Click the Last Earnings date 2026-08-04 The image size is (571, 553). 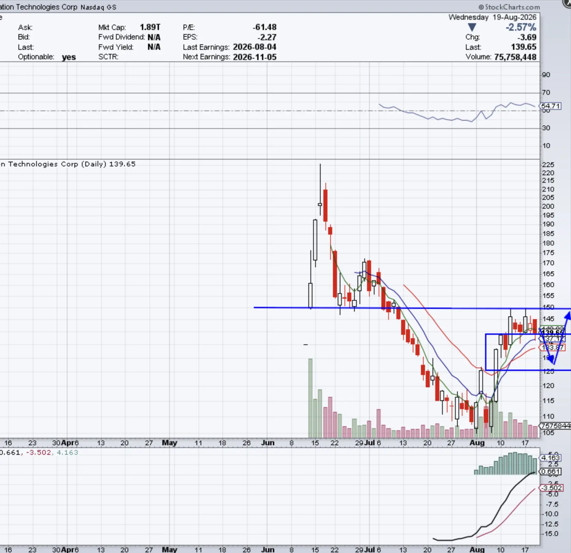(255, 47)
